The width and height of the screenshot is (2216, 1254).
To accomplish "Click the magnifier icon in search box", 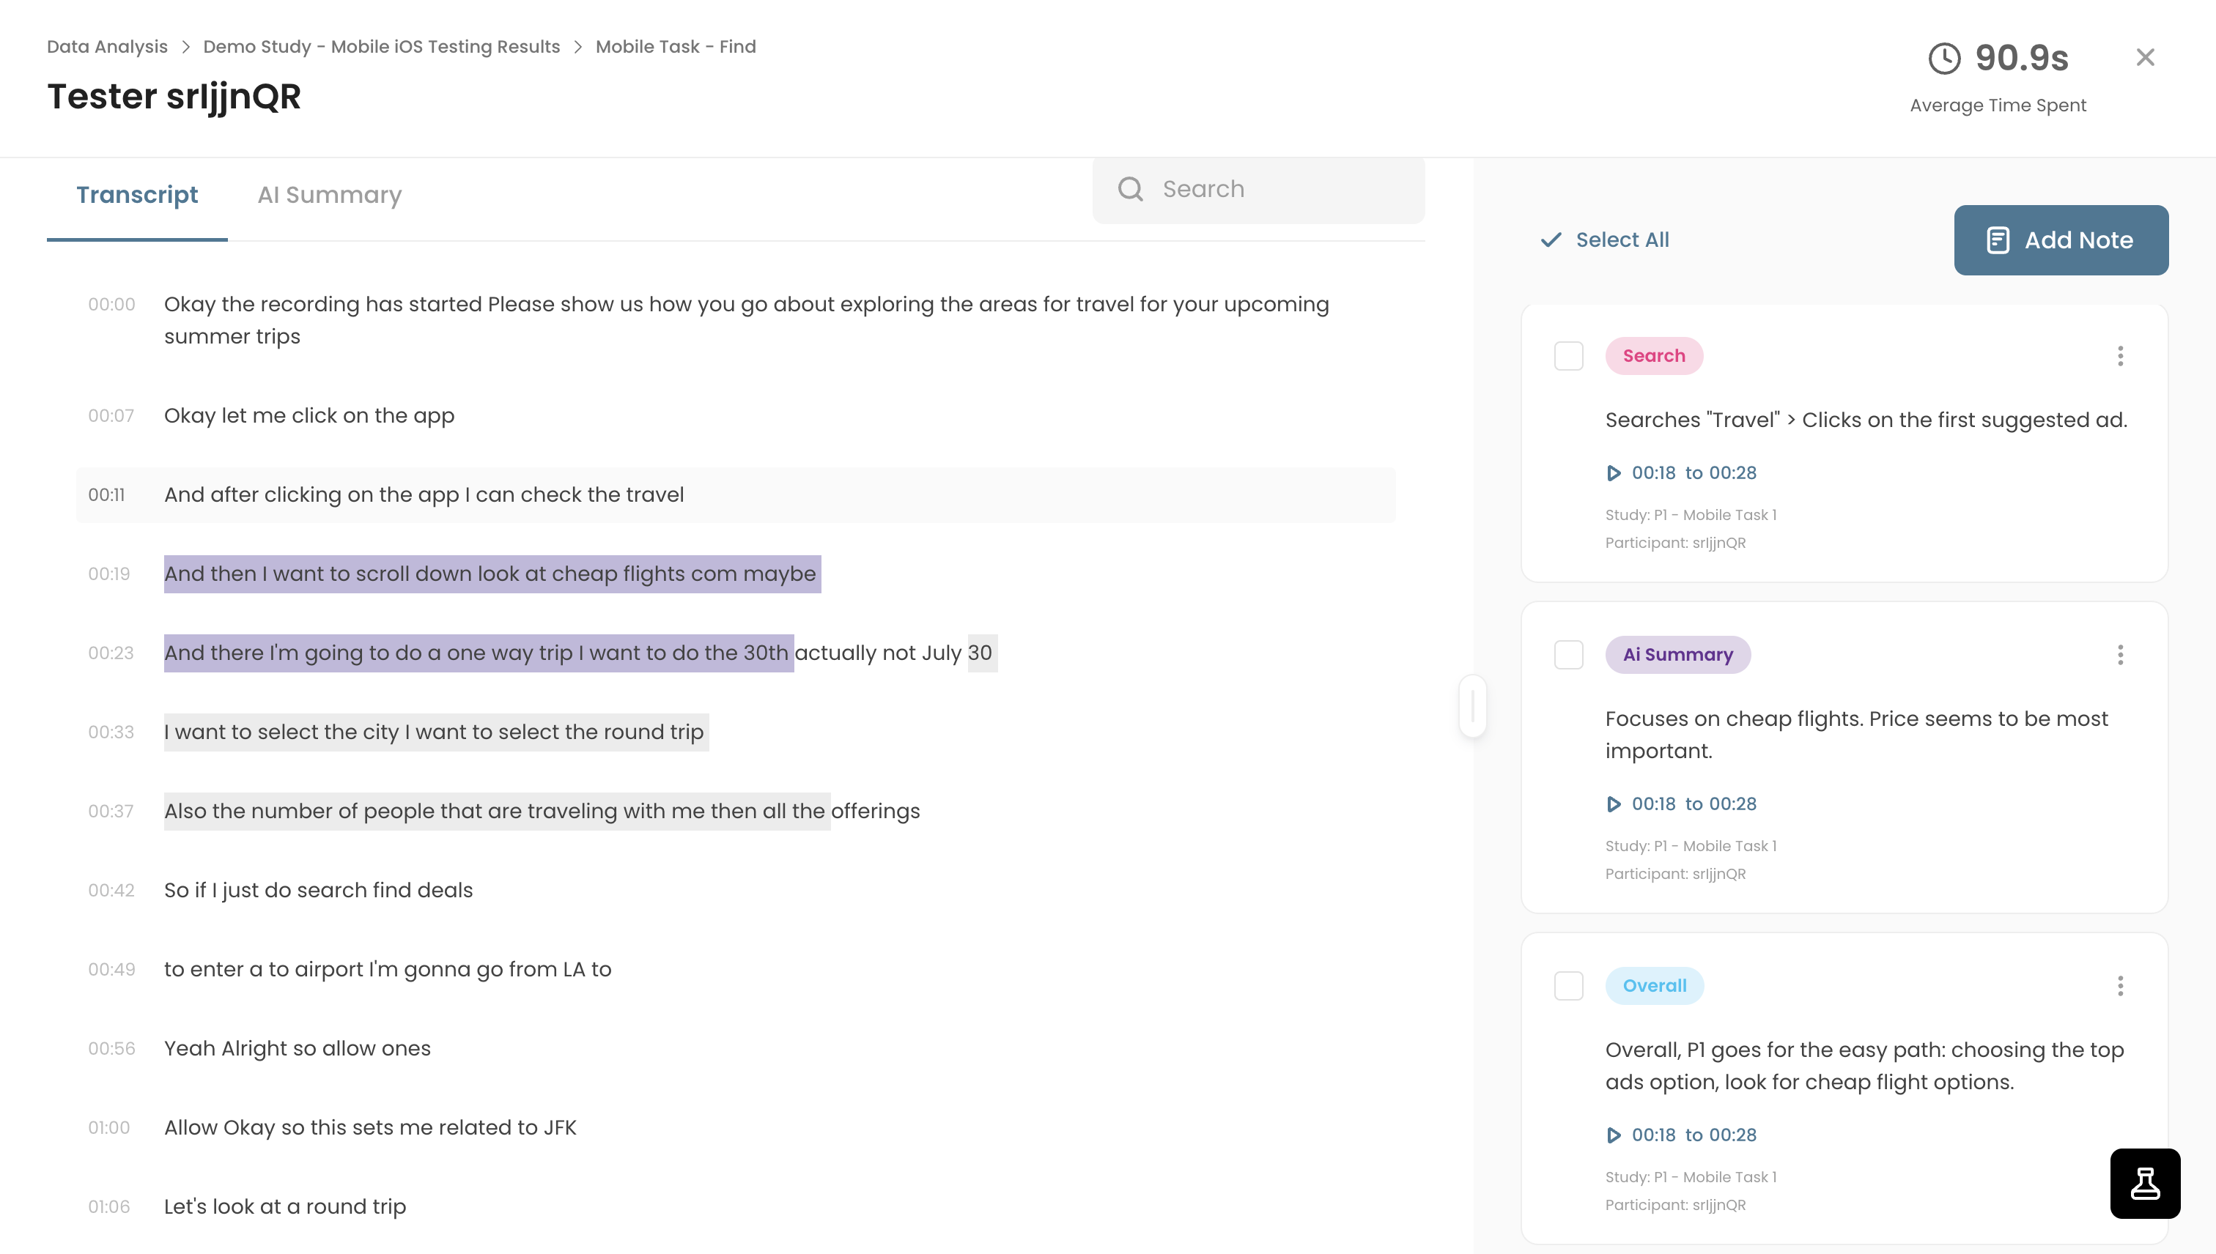I will (x=1131, y=189).
